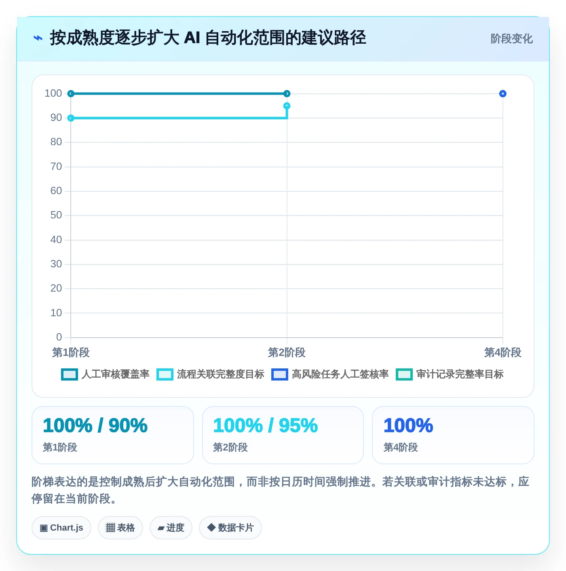Click the 表格 tag chip

click(x=120, y=528)
